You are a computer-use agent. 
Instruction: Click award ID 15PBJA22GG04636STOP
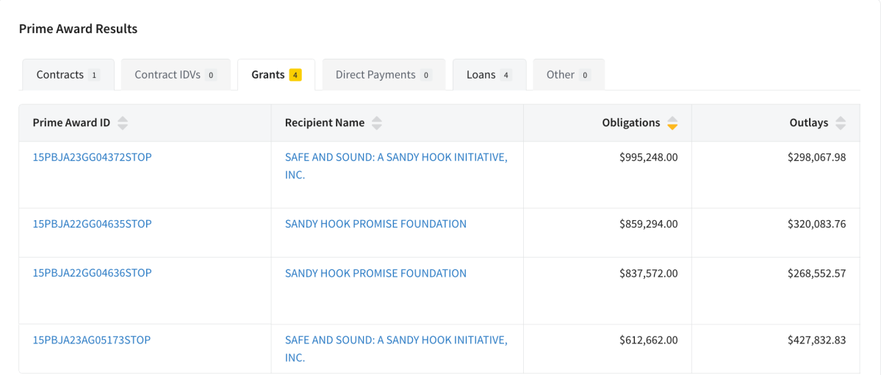point(92,273)
